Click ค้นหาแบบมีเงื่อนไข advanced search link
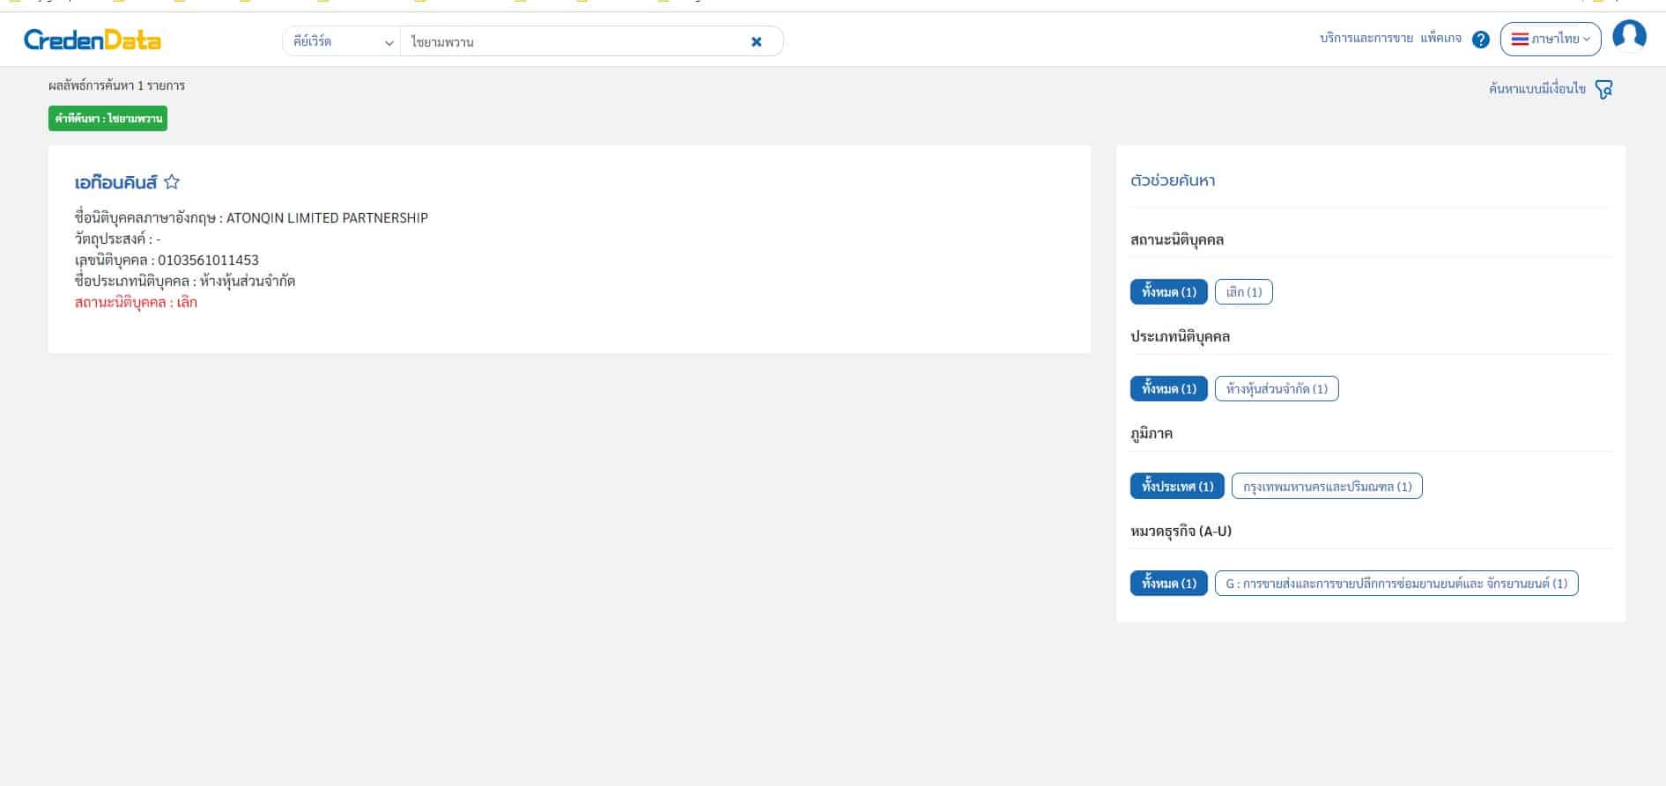 click(x=1536, y=90)
